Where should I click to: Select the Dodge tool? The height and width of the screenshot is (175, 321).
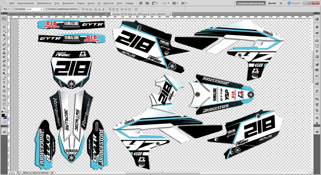point(4,74)
